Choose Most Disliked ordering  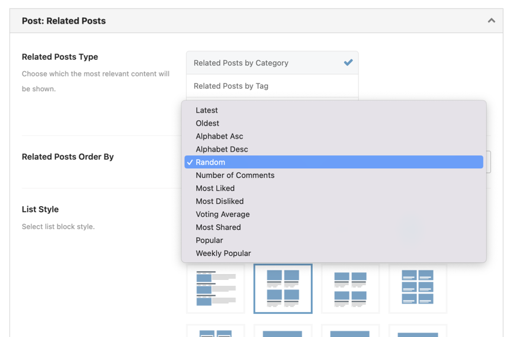333,201
